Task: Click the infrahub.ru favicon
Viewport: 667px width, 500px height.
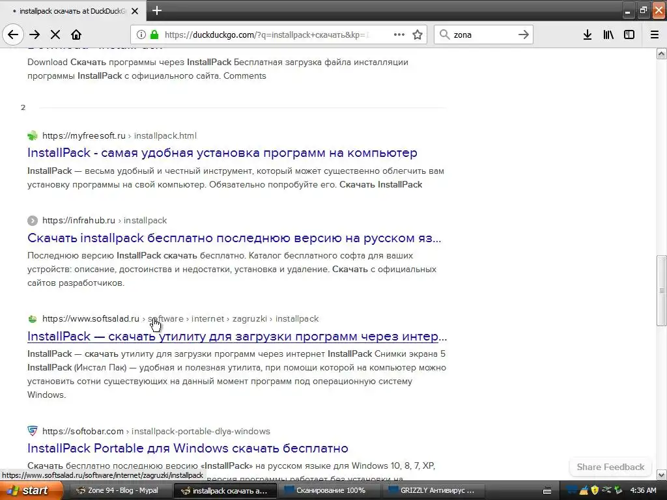Action: tap(33, 221)
